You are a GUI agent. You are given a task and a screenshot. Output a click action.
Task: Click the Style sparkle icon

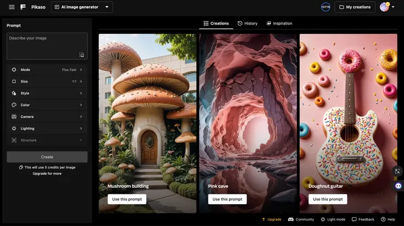tap(14, 93)
